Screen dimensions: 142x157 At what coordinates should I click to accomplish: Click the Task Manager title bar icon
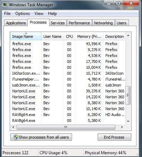(5, 5)
